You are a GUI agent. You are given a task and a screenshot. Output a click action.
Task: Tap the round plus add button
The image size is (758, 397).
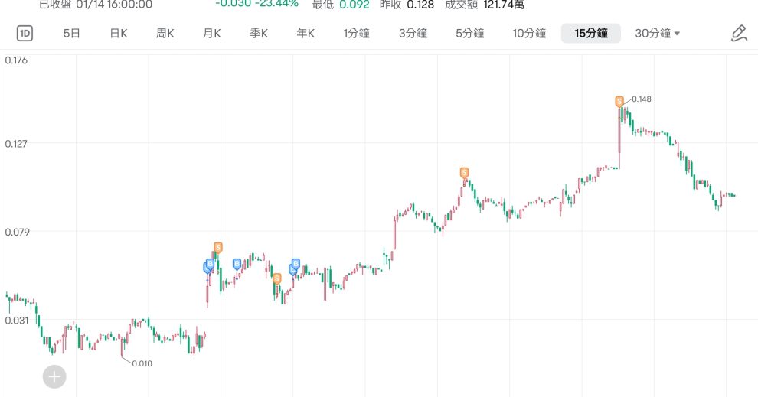(54, 376)
